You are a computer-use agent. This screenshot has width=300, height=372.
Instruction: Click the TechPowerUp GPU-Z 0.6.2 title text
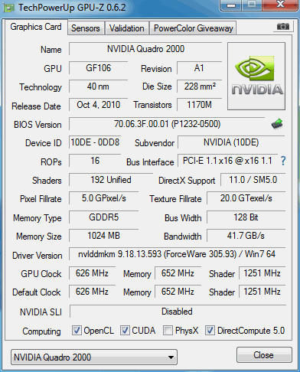pos(72,8)
